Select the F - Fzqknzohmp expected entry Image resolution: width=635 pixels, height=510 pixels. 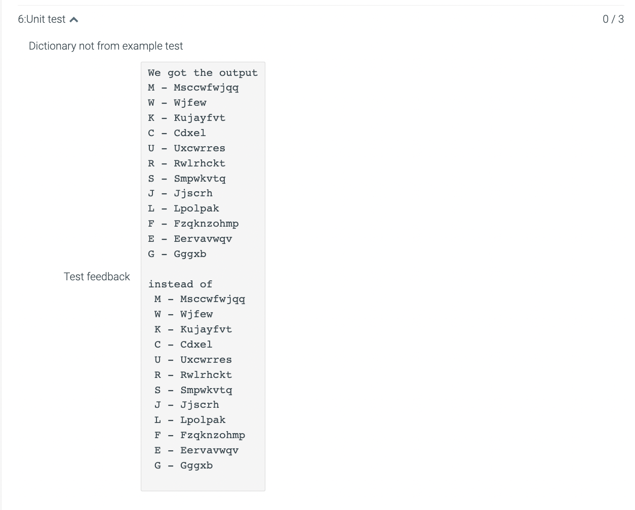pos(200,435)
